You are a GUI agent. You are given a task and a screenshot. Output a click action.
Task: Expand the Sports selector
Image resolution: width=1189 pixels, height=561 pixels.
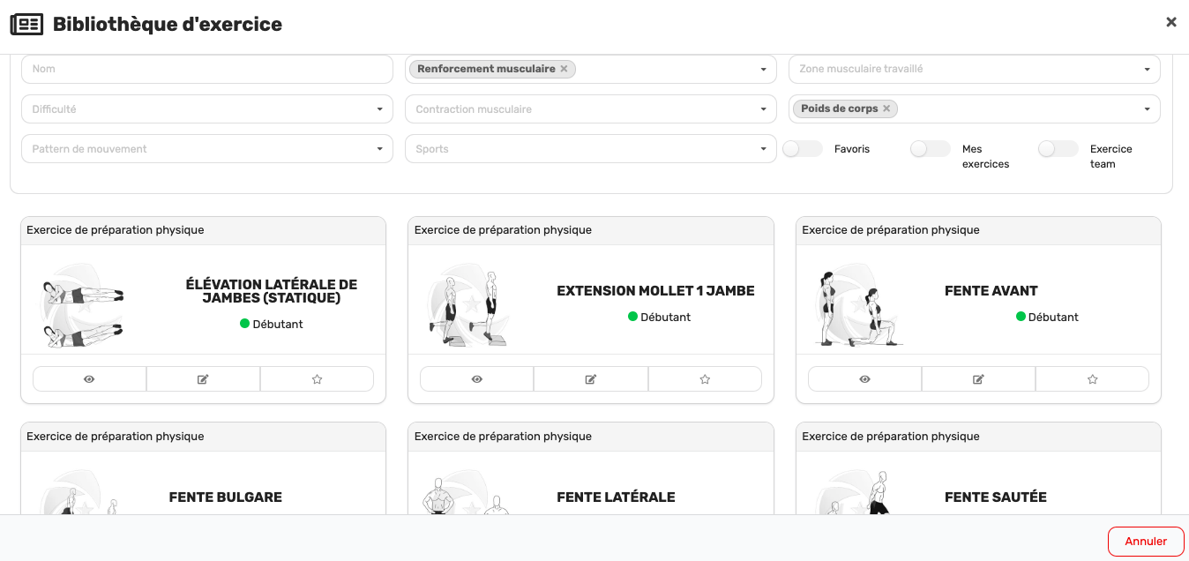point(591,149)
